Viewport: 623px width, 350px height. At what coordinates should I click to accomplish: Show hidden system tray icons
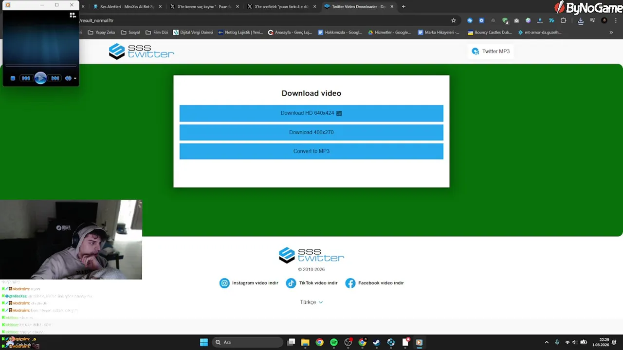547,342
